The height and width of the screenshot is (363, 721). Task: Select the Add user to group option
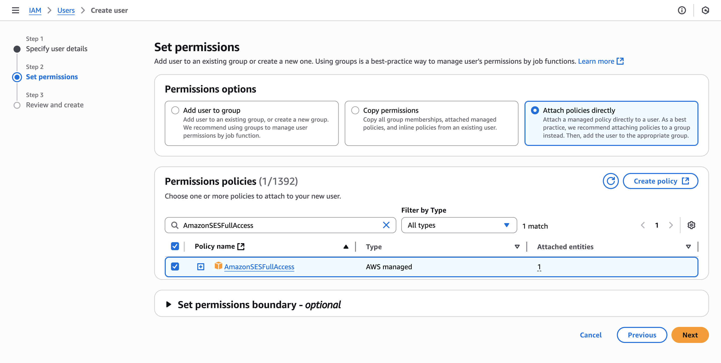click(175, 111)
